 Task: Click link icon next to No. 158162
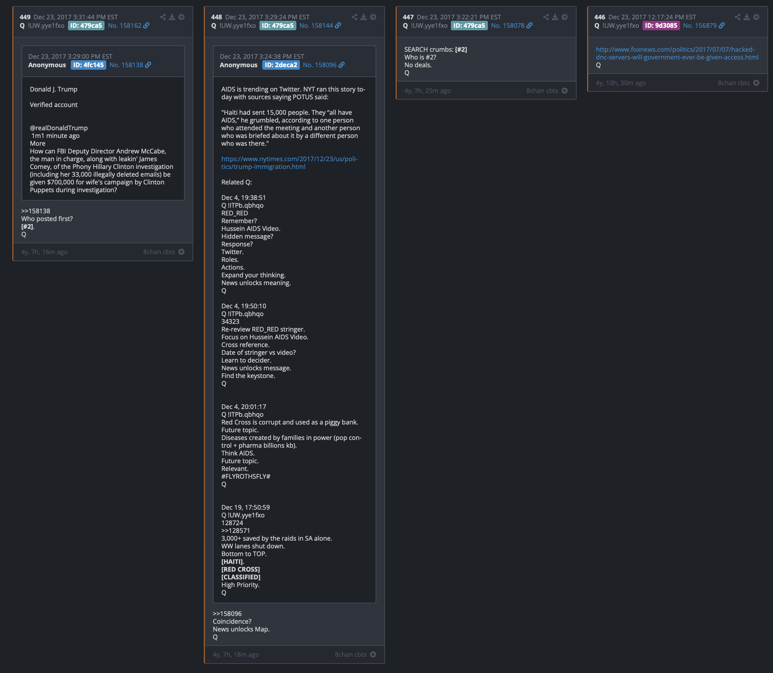point(146,26)
